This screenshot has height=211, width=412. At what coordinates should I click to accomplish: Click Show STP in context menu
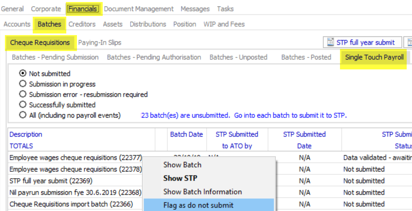[180, 178]
